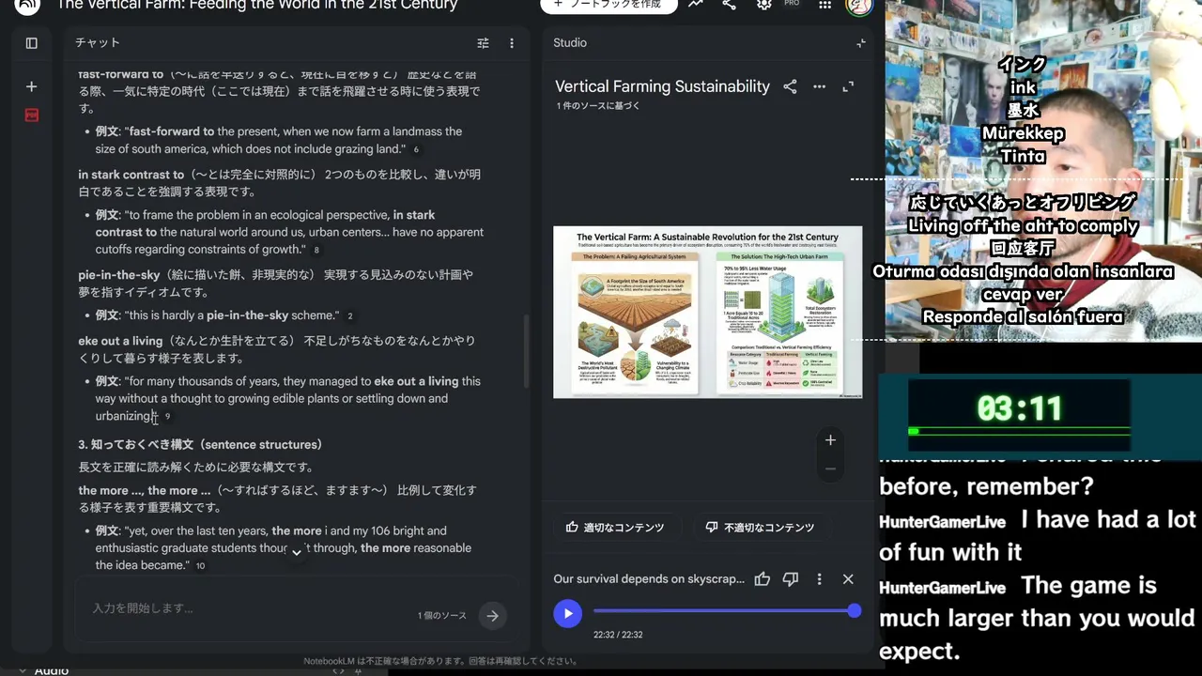The image size is (1202, 676).
Task: Open the chat configuration sliders icon
Action: coord(483,43)
